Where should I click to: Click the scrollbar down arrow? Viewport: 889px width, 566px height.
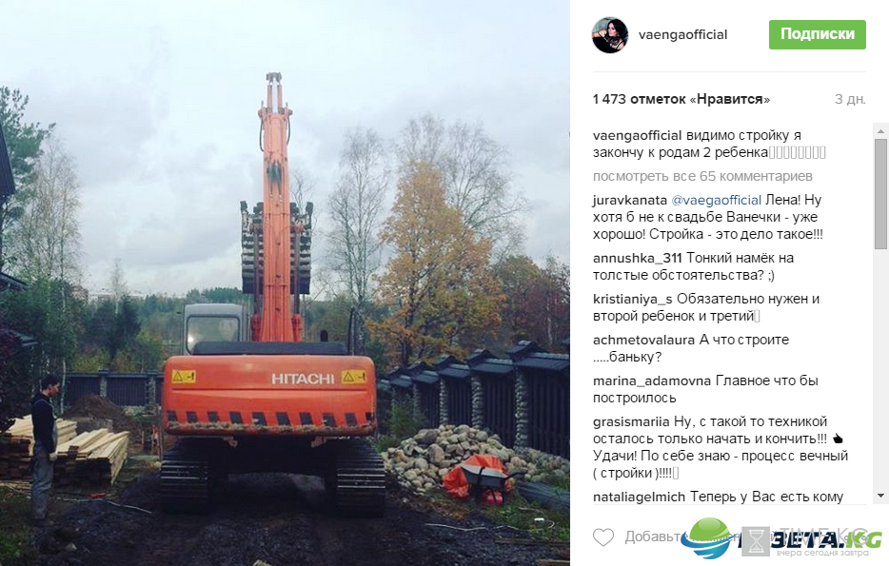coord(880,496)
